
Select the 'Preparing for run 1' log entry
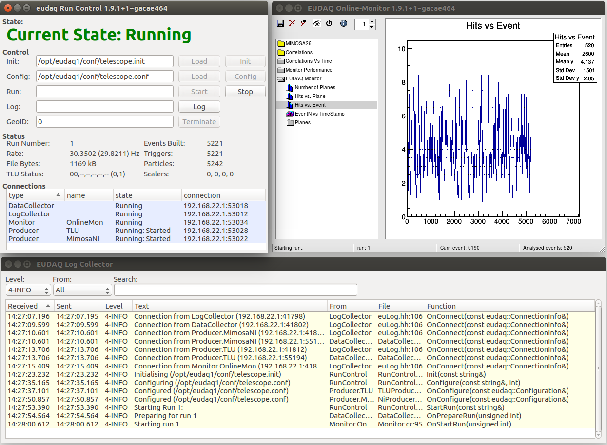tap(300, 416)
